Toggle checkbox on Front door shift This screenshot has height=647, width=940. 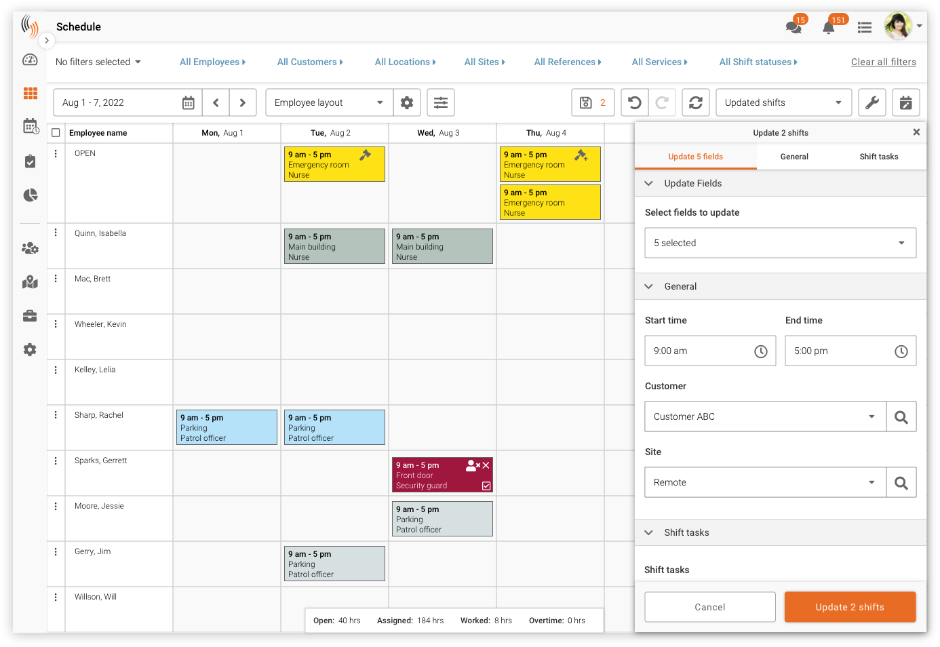pos(486,486)
